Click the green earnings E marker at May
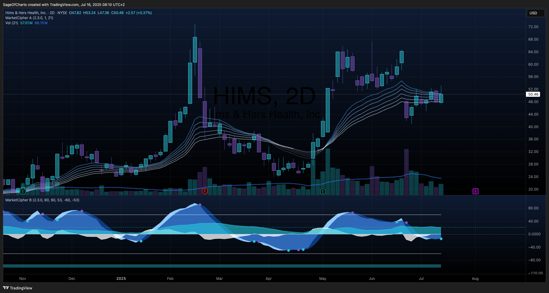The width and height of the screenshot is (549, 293). [323, 191]
